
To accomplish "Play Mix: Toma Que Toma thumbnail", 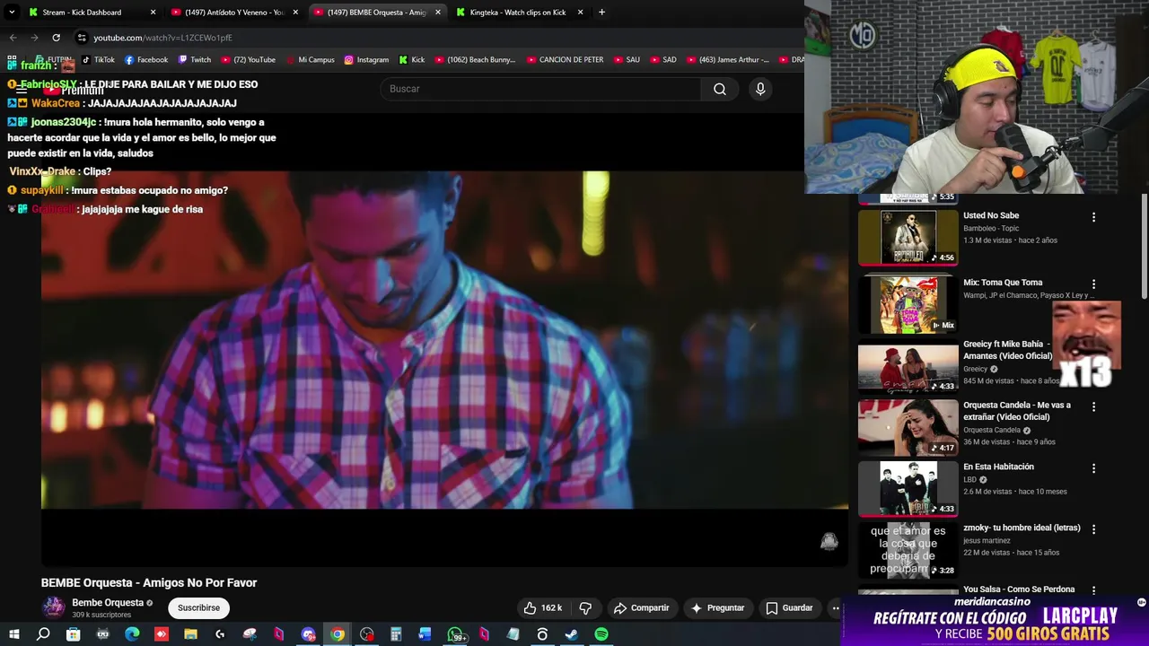I will click(x=908, y=304).
